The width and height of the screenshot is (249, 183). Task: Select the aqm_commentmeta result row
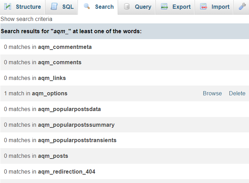tap(48, 47)
